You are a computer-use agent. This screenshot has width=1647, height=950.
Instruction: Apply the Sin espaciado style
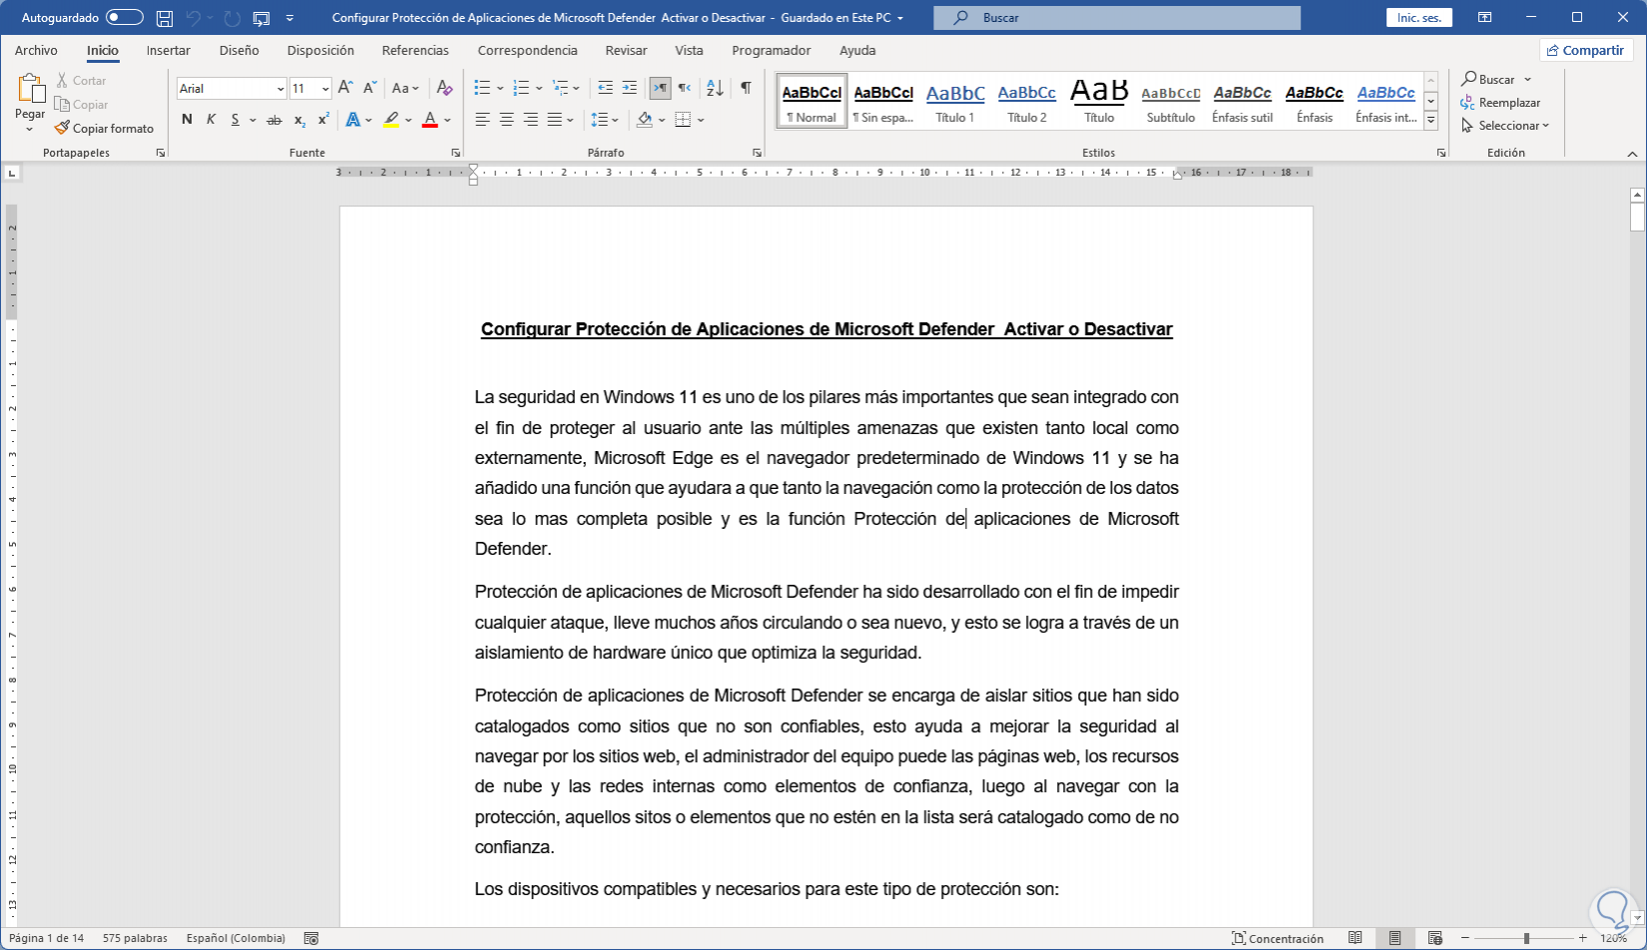(883, 101)
